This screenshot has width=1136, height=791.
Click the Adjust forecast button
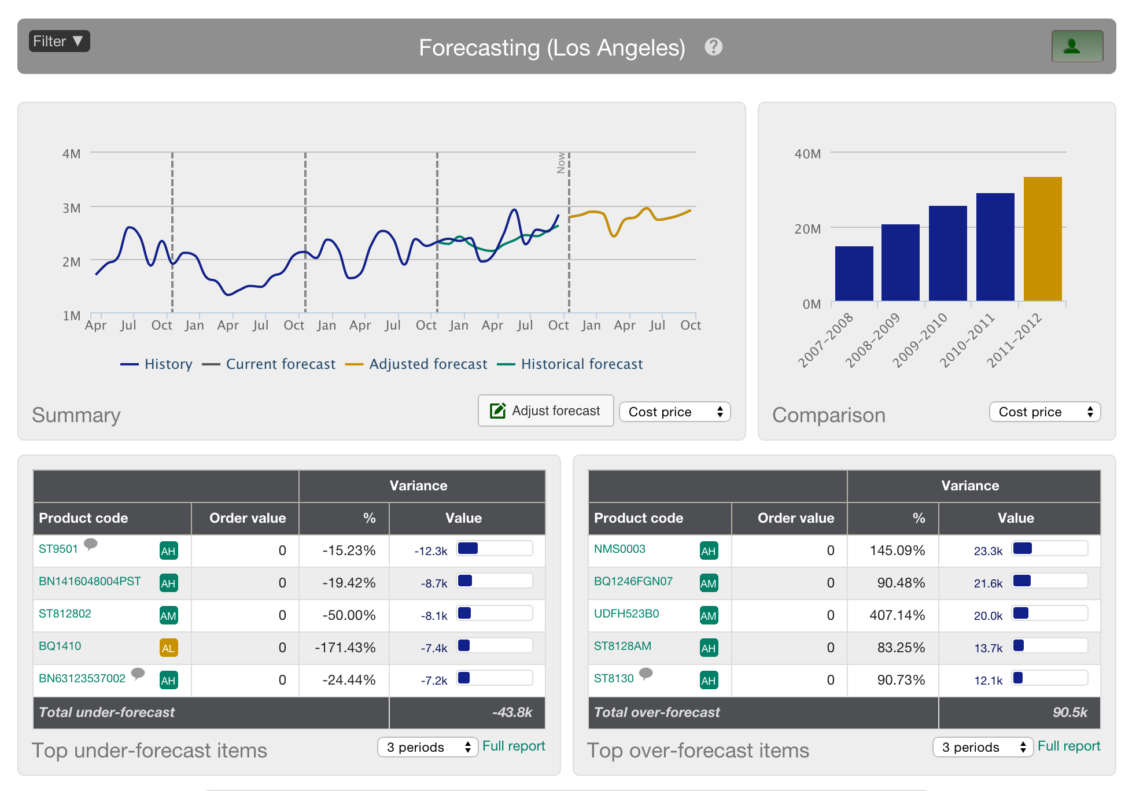(x=545, y=411)
